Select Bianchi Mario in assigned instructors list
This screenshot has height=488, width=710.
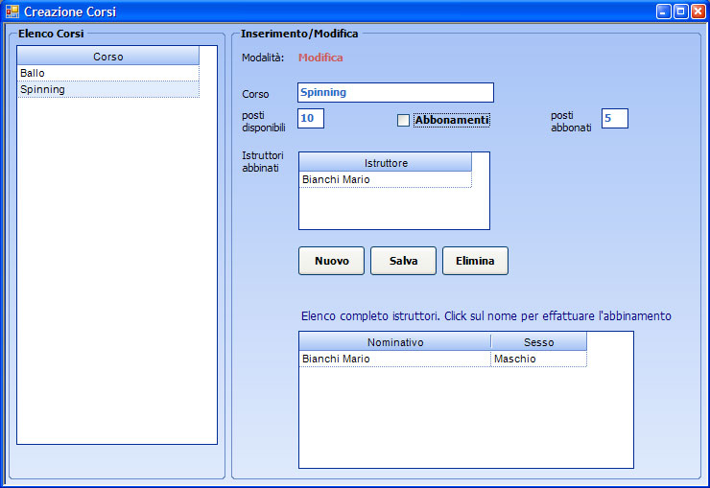[x=385, y=179]
